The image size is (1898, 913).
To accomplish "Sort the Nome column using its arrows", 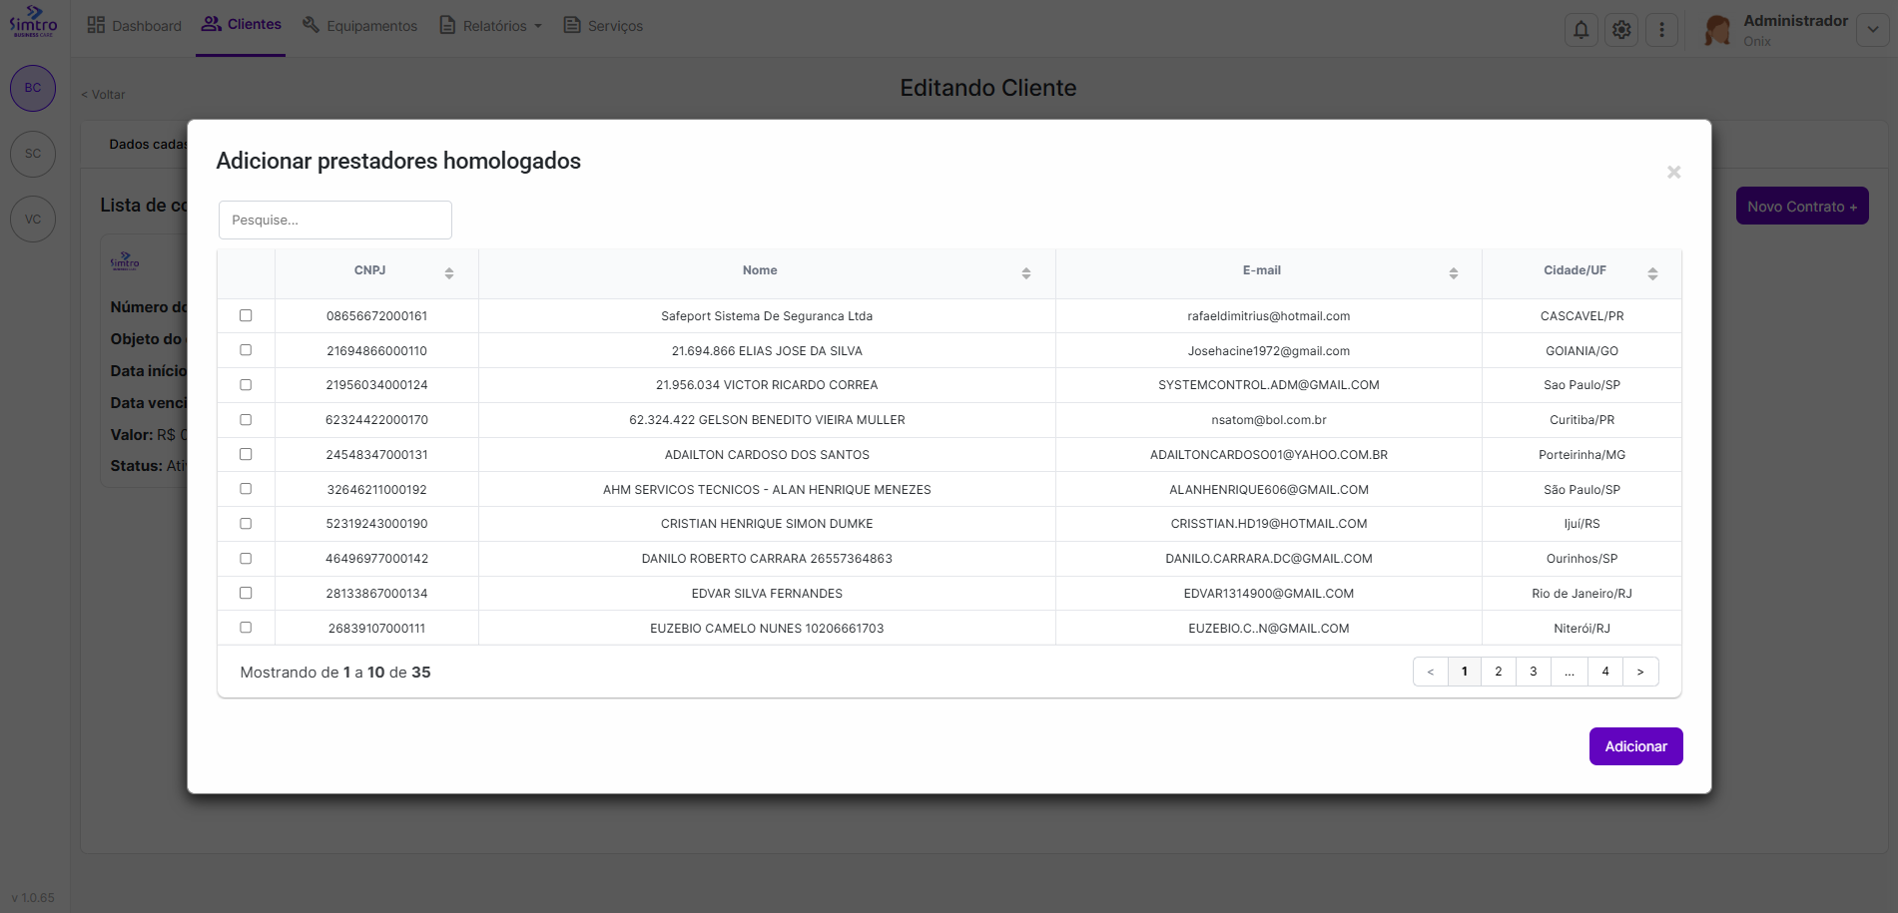I will (1025, 271).
